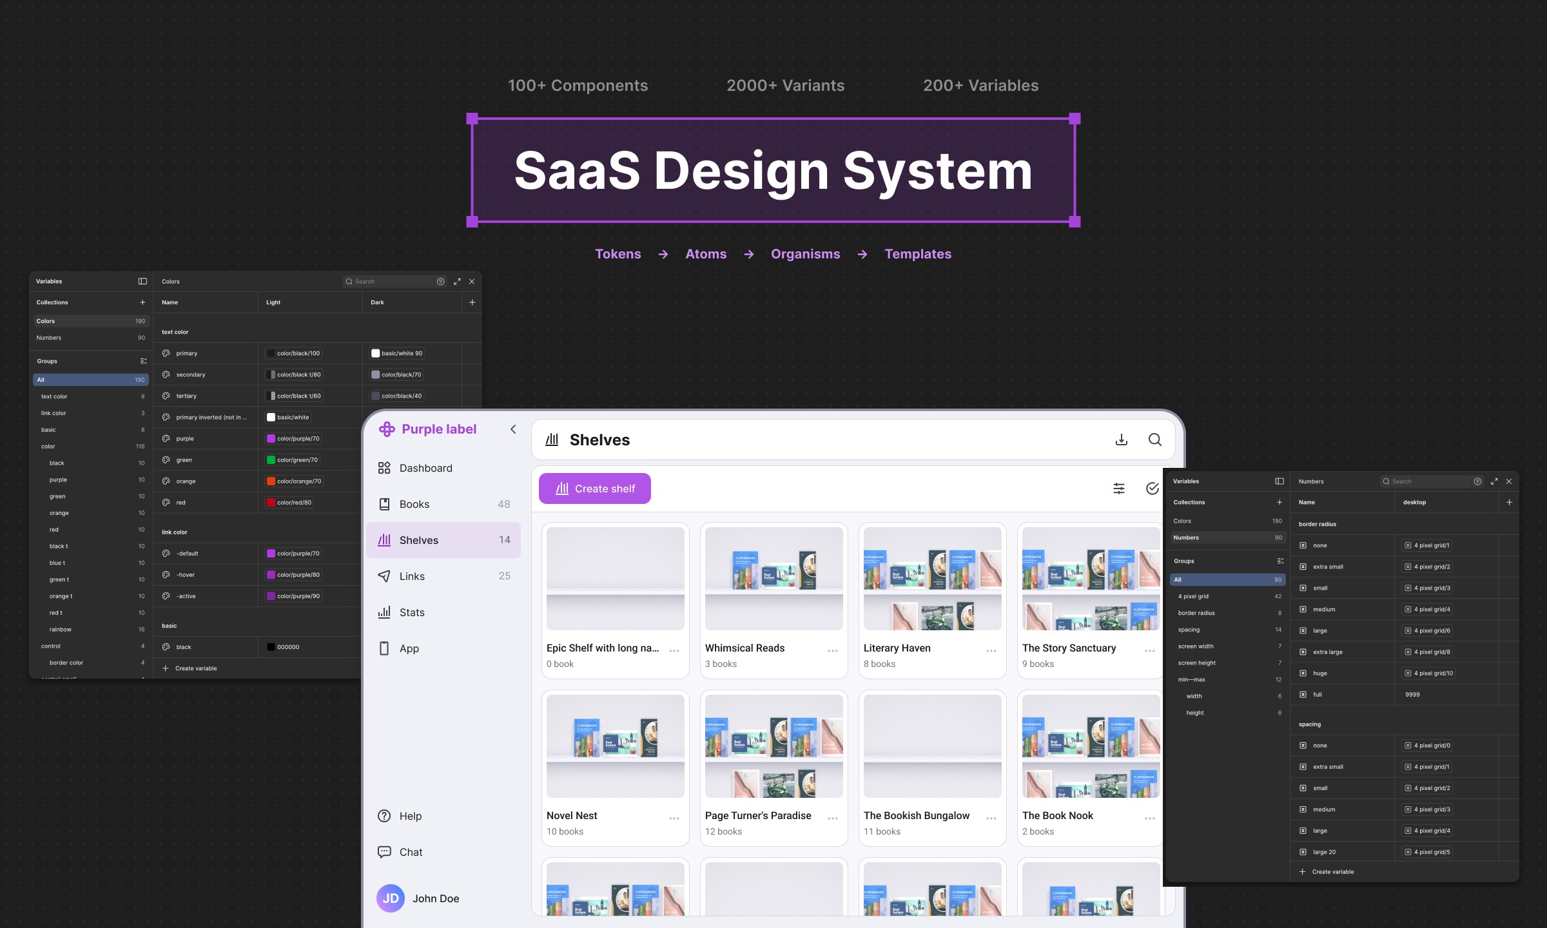Toggle sidebar layout icon in left Variables panel

(x=142, y=281)
